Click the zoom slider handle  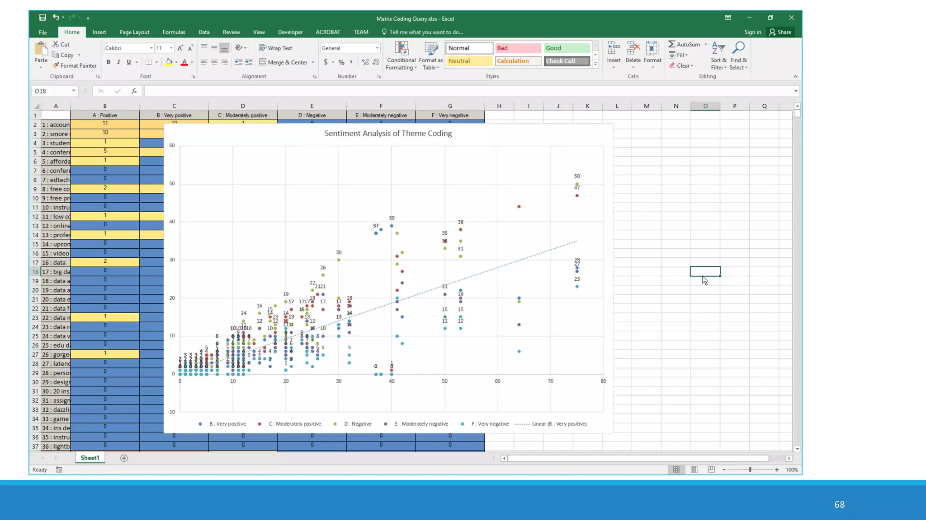pos(750,470)
